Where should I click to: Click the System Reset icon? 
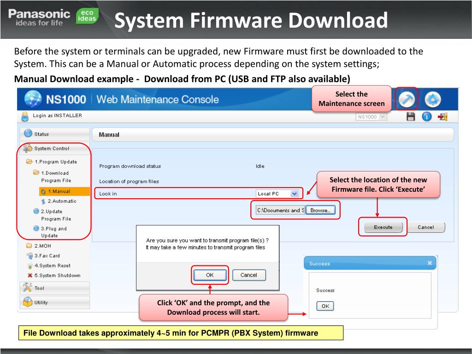pos(30,266)
